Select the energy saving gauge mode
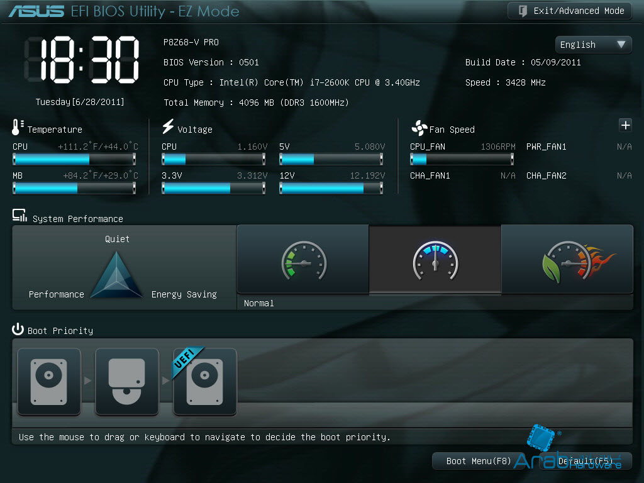The width and height of the screenshot is (644, 483). pyautogui.click(x=303, y=260)
